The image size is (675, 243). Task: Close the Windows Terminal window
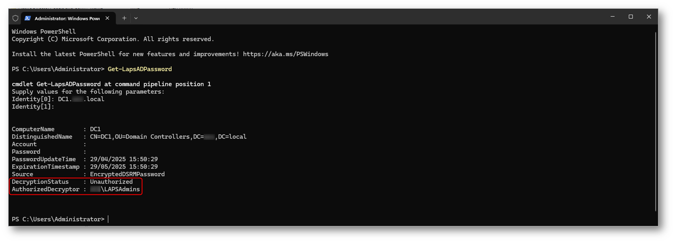649,17
